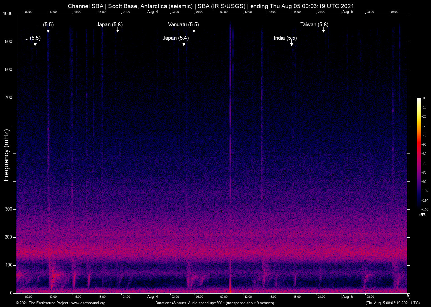This screenshot has height=307, width=431.
Task: Click the arrow marker beneath Taiwan (5.8)
Action: pyautogui.click(x=323, y=31)
